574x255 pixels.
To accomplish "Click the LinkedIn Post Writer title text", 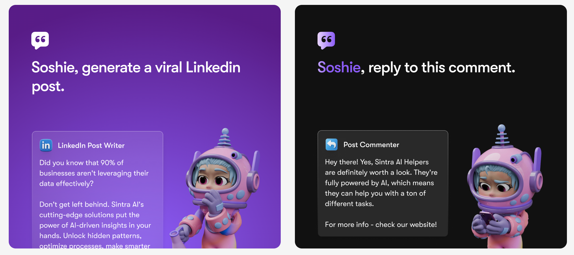I will coord(91,145).
